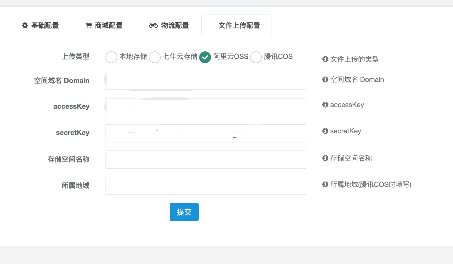The width and height of the screenshot is (453, 264).
Task: Click the 所属地域 input field
Action: pos(206,186)
